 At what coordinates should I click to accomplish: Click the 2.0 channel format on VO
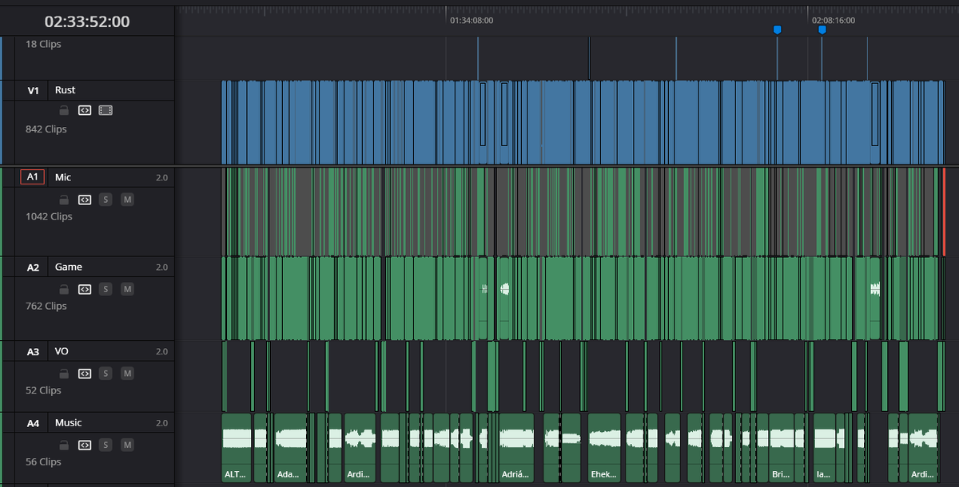point(161,351)
